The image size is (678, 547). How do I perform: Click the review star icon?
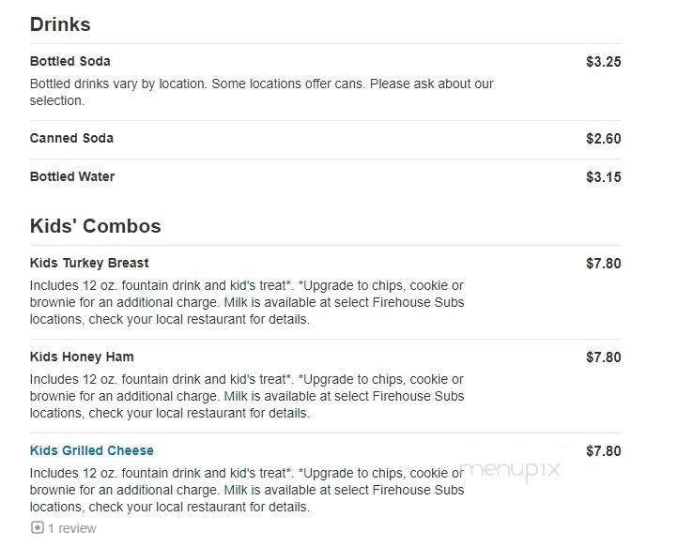[x=38, y=527]
